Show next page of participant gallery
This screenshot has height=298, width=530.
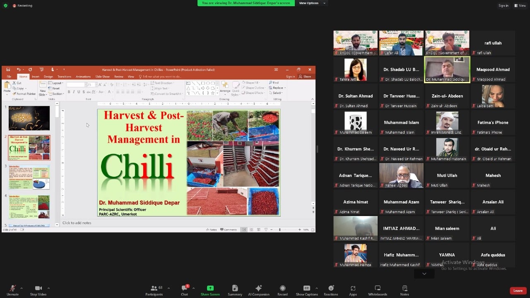coord(424,274)
